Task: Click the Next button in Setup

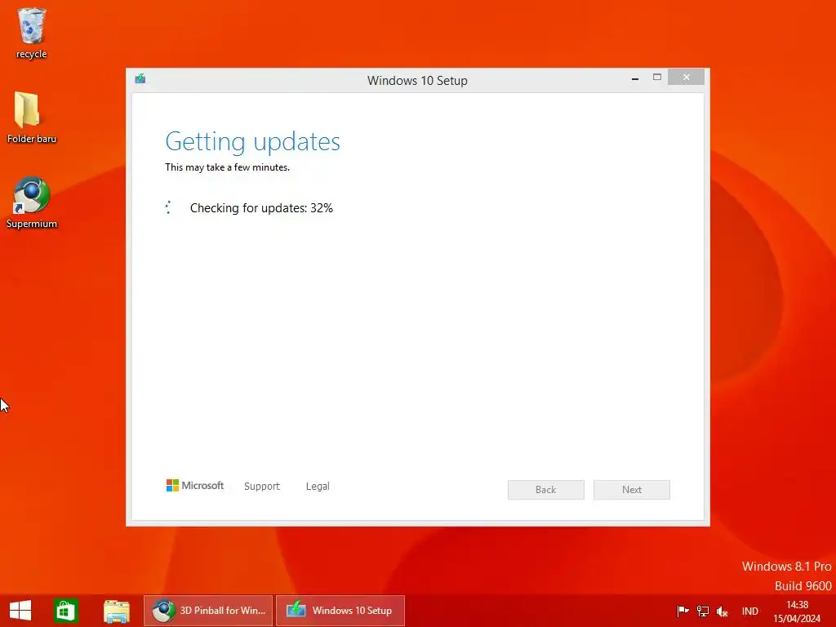Action: (x=632, y=490)
